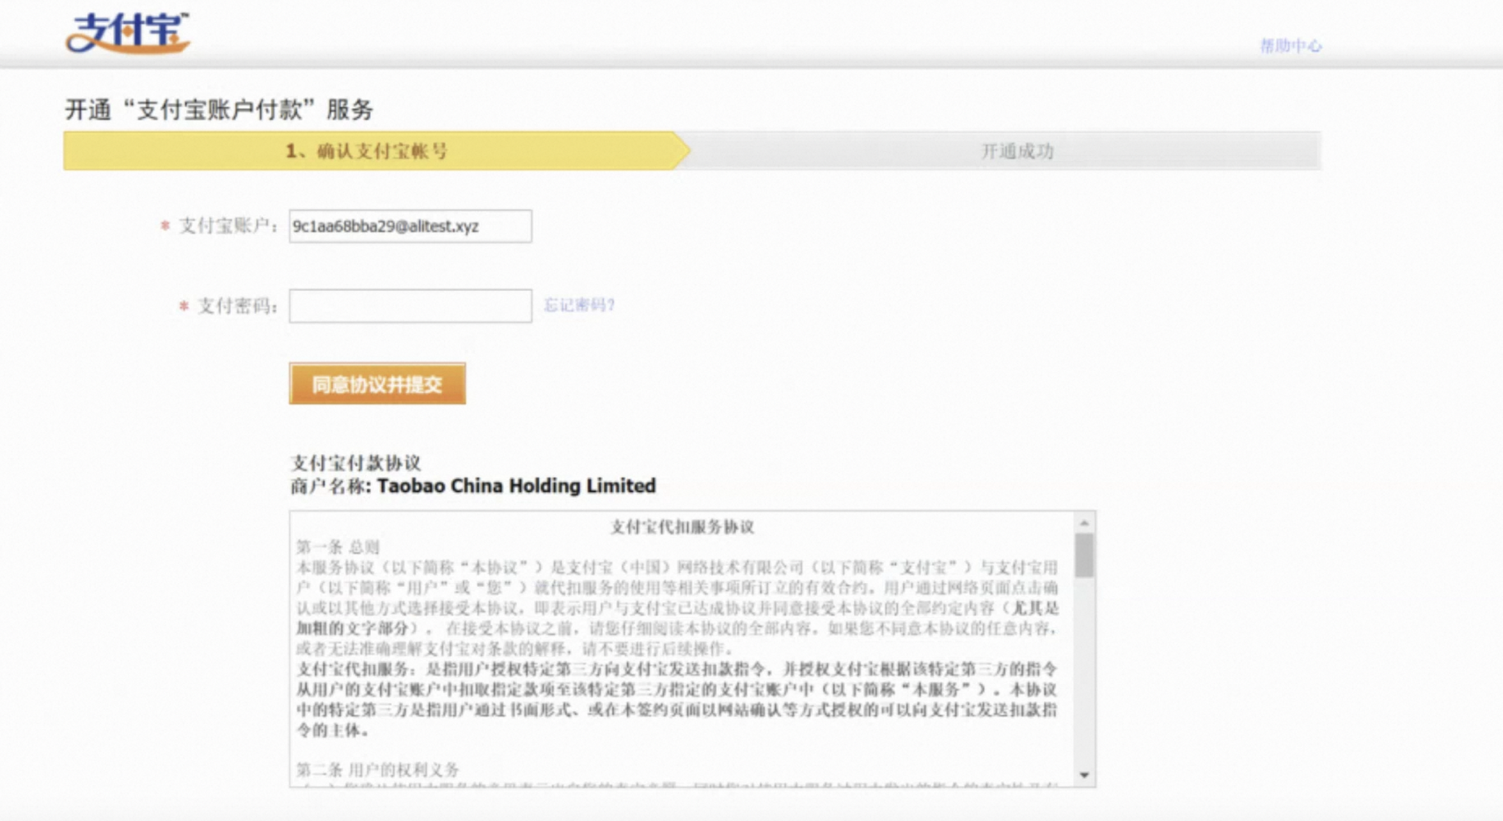Screen dimensions: 1503x821
Task: Click the 支付宝付款协议 heading
Action: 356,463
